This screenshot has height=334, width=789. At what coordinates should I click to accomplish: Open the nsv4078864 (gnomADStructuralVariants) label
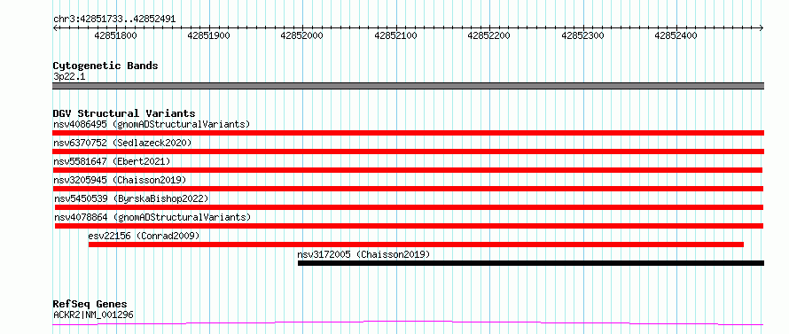tap(152, 217)
